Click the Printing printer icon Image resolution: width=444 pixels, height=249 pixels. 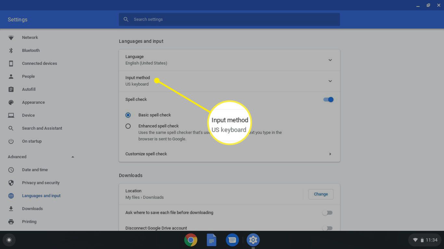pyautogui.click(x=11, y=222)
